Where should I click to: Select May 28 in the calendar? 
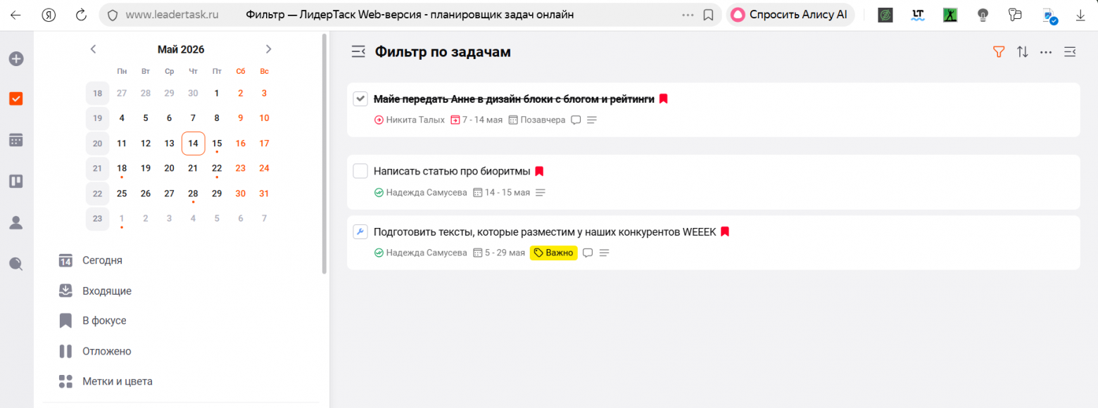coord(193,193)
